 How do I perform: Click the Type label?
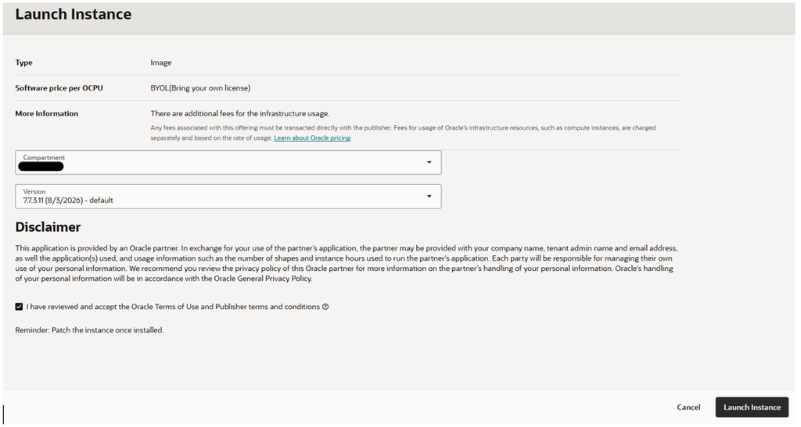click(x=23, y=62)
